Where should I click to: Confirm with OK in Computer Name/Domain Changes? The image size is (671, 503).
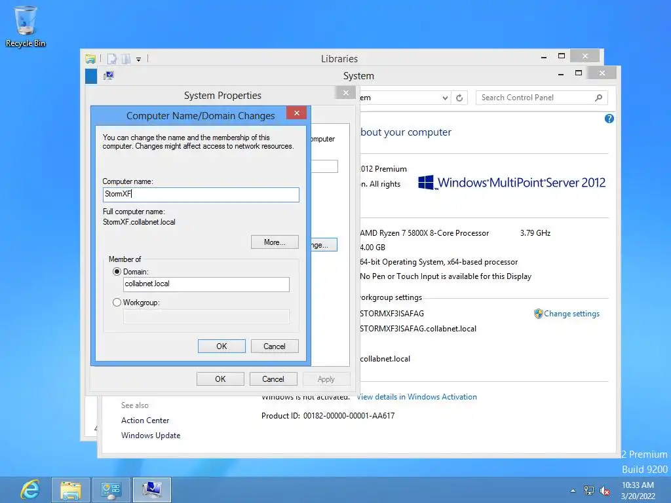(x=221, y=346)
